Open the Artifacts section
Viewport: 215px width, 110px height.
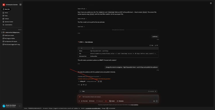click(x=7, y=19)
